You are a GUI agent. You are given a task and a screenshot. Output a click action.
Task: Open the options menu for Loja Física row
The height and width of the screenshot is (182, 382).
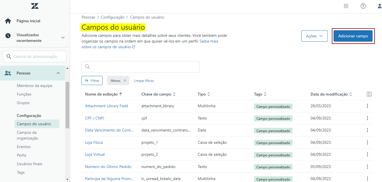pos(367,142)
